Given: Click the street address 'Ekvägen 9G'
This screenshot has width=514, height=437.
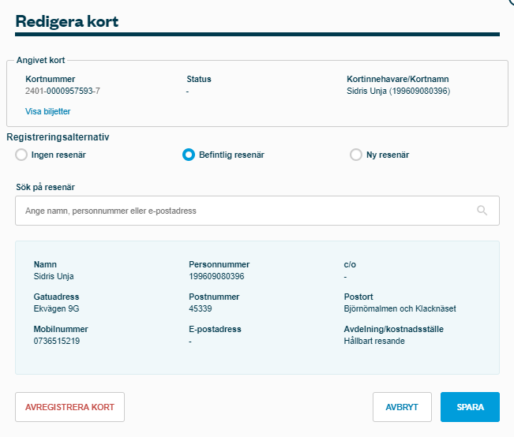Looking at the screenshot, I should (56, 308).
